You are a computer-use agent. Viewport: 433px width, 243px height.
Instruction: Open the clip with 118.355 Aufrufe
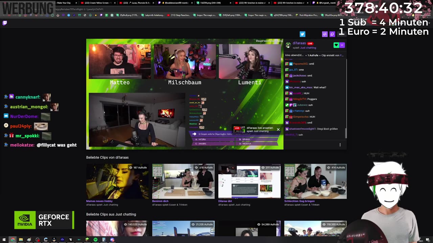click(x=315, y=228)
